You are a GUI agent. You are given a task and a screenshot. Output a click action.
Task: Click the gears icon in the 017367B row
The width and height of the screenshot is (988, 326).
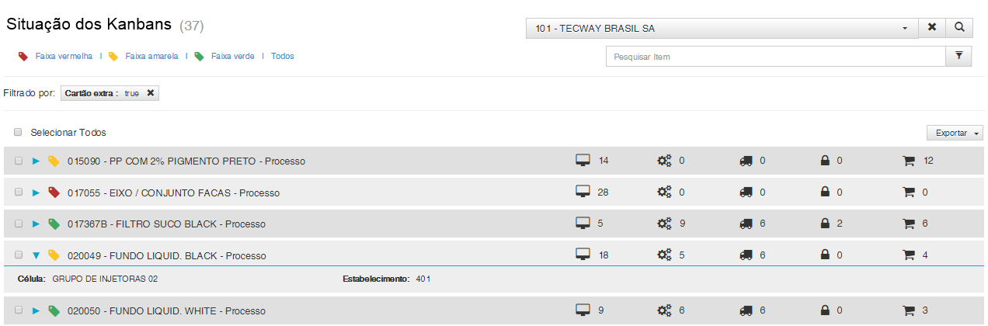[x=664, y=224]
